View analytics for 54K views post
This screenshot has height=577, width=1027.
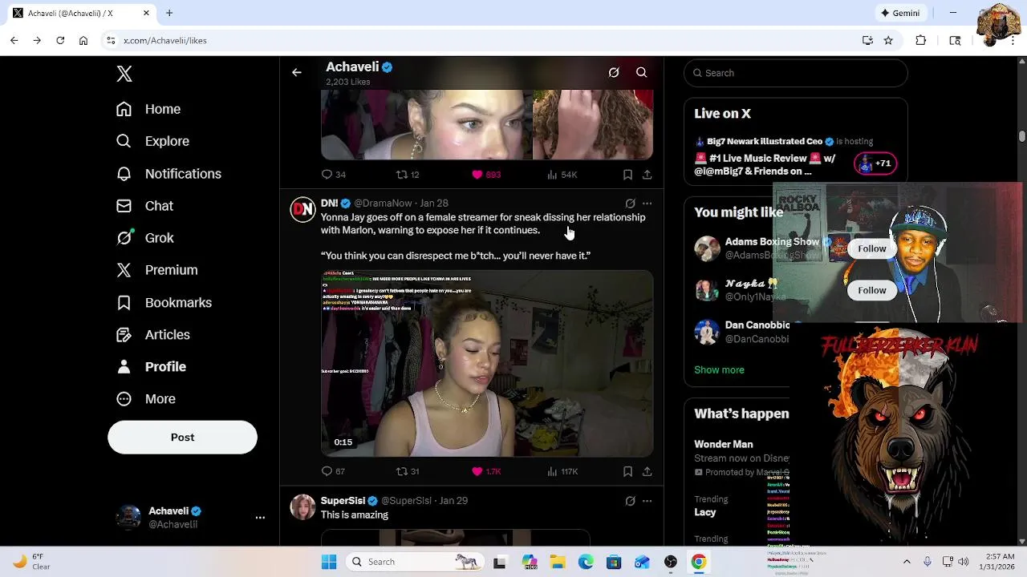562,175
